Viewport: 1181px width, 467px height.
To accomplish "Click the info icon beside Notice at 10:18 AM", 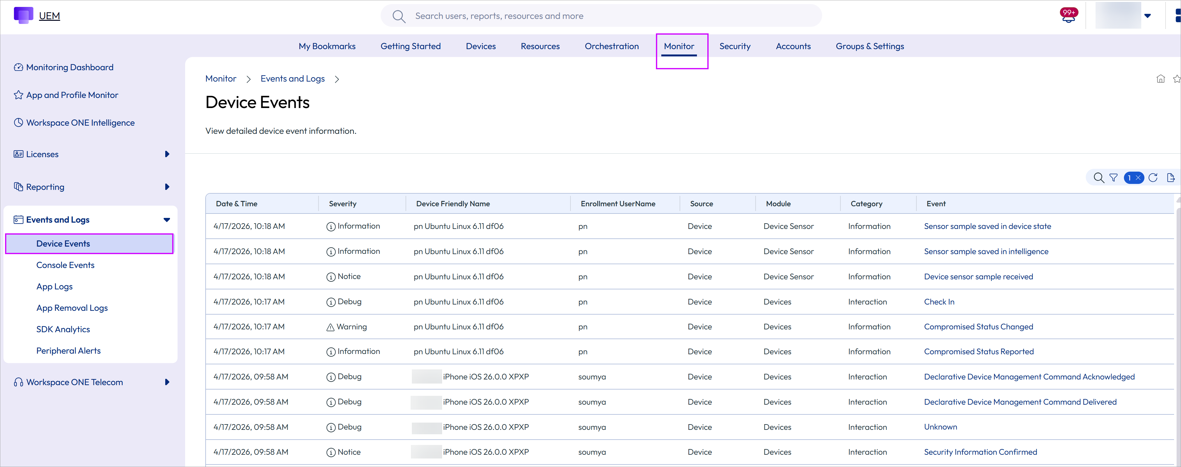I will click(330, 277).
